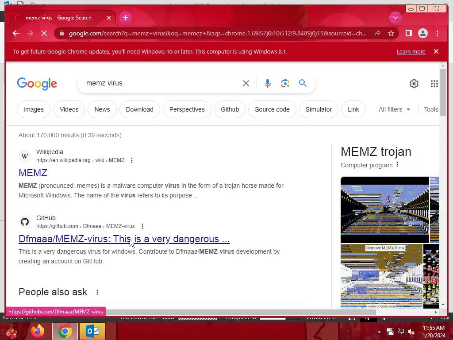Click the Wikipedia favicon
This screenshot has height=340, width=453.
25,156
